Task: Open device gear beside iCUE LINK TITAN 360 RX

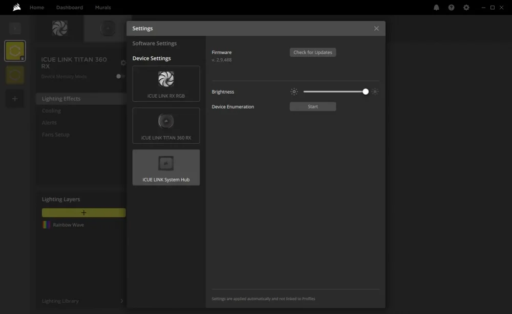Action: pyautogui.click(x=123, y=62)
